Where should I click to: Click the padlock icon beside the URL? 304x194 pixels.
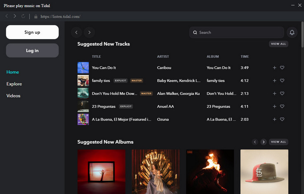click(x=36, y=17)
